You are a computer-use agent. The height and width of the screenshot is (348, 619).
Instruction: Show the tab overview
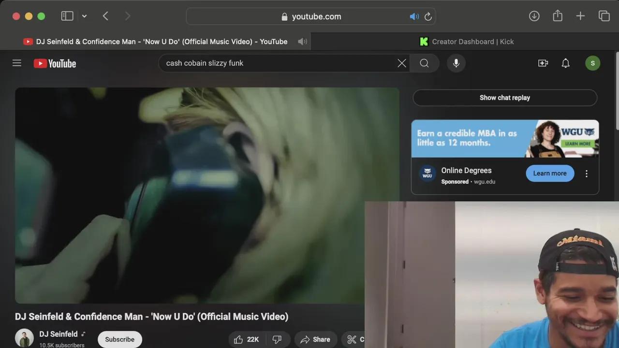[x=604, y=16]
